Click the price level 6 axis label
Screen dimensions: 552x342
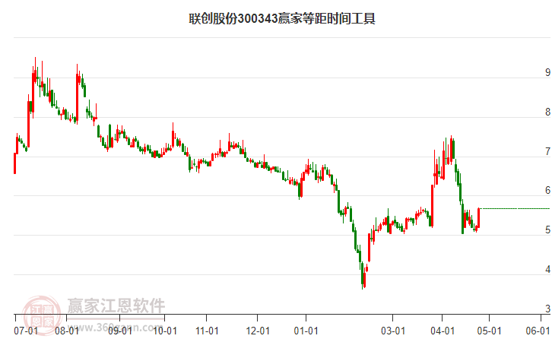[x=547, y=190]
